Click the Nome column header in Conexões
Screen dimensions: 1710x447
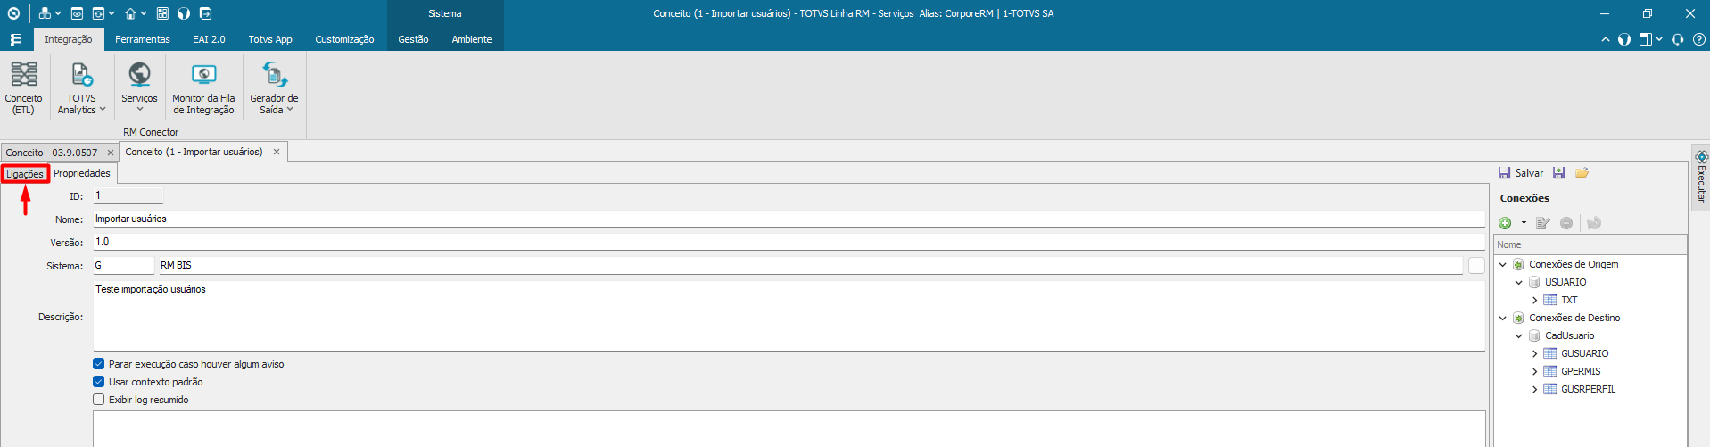coord(1590,244)
